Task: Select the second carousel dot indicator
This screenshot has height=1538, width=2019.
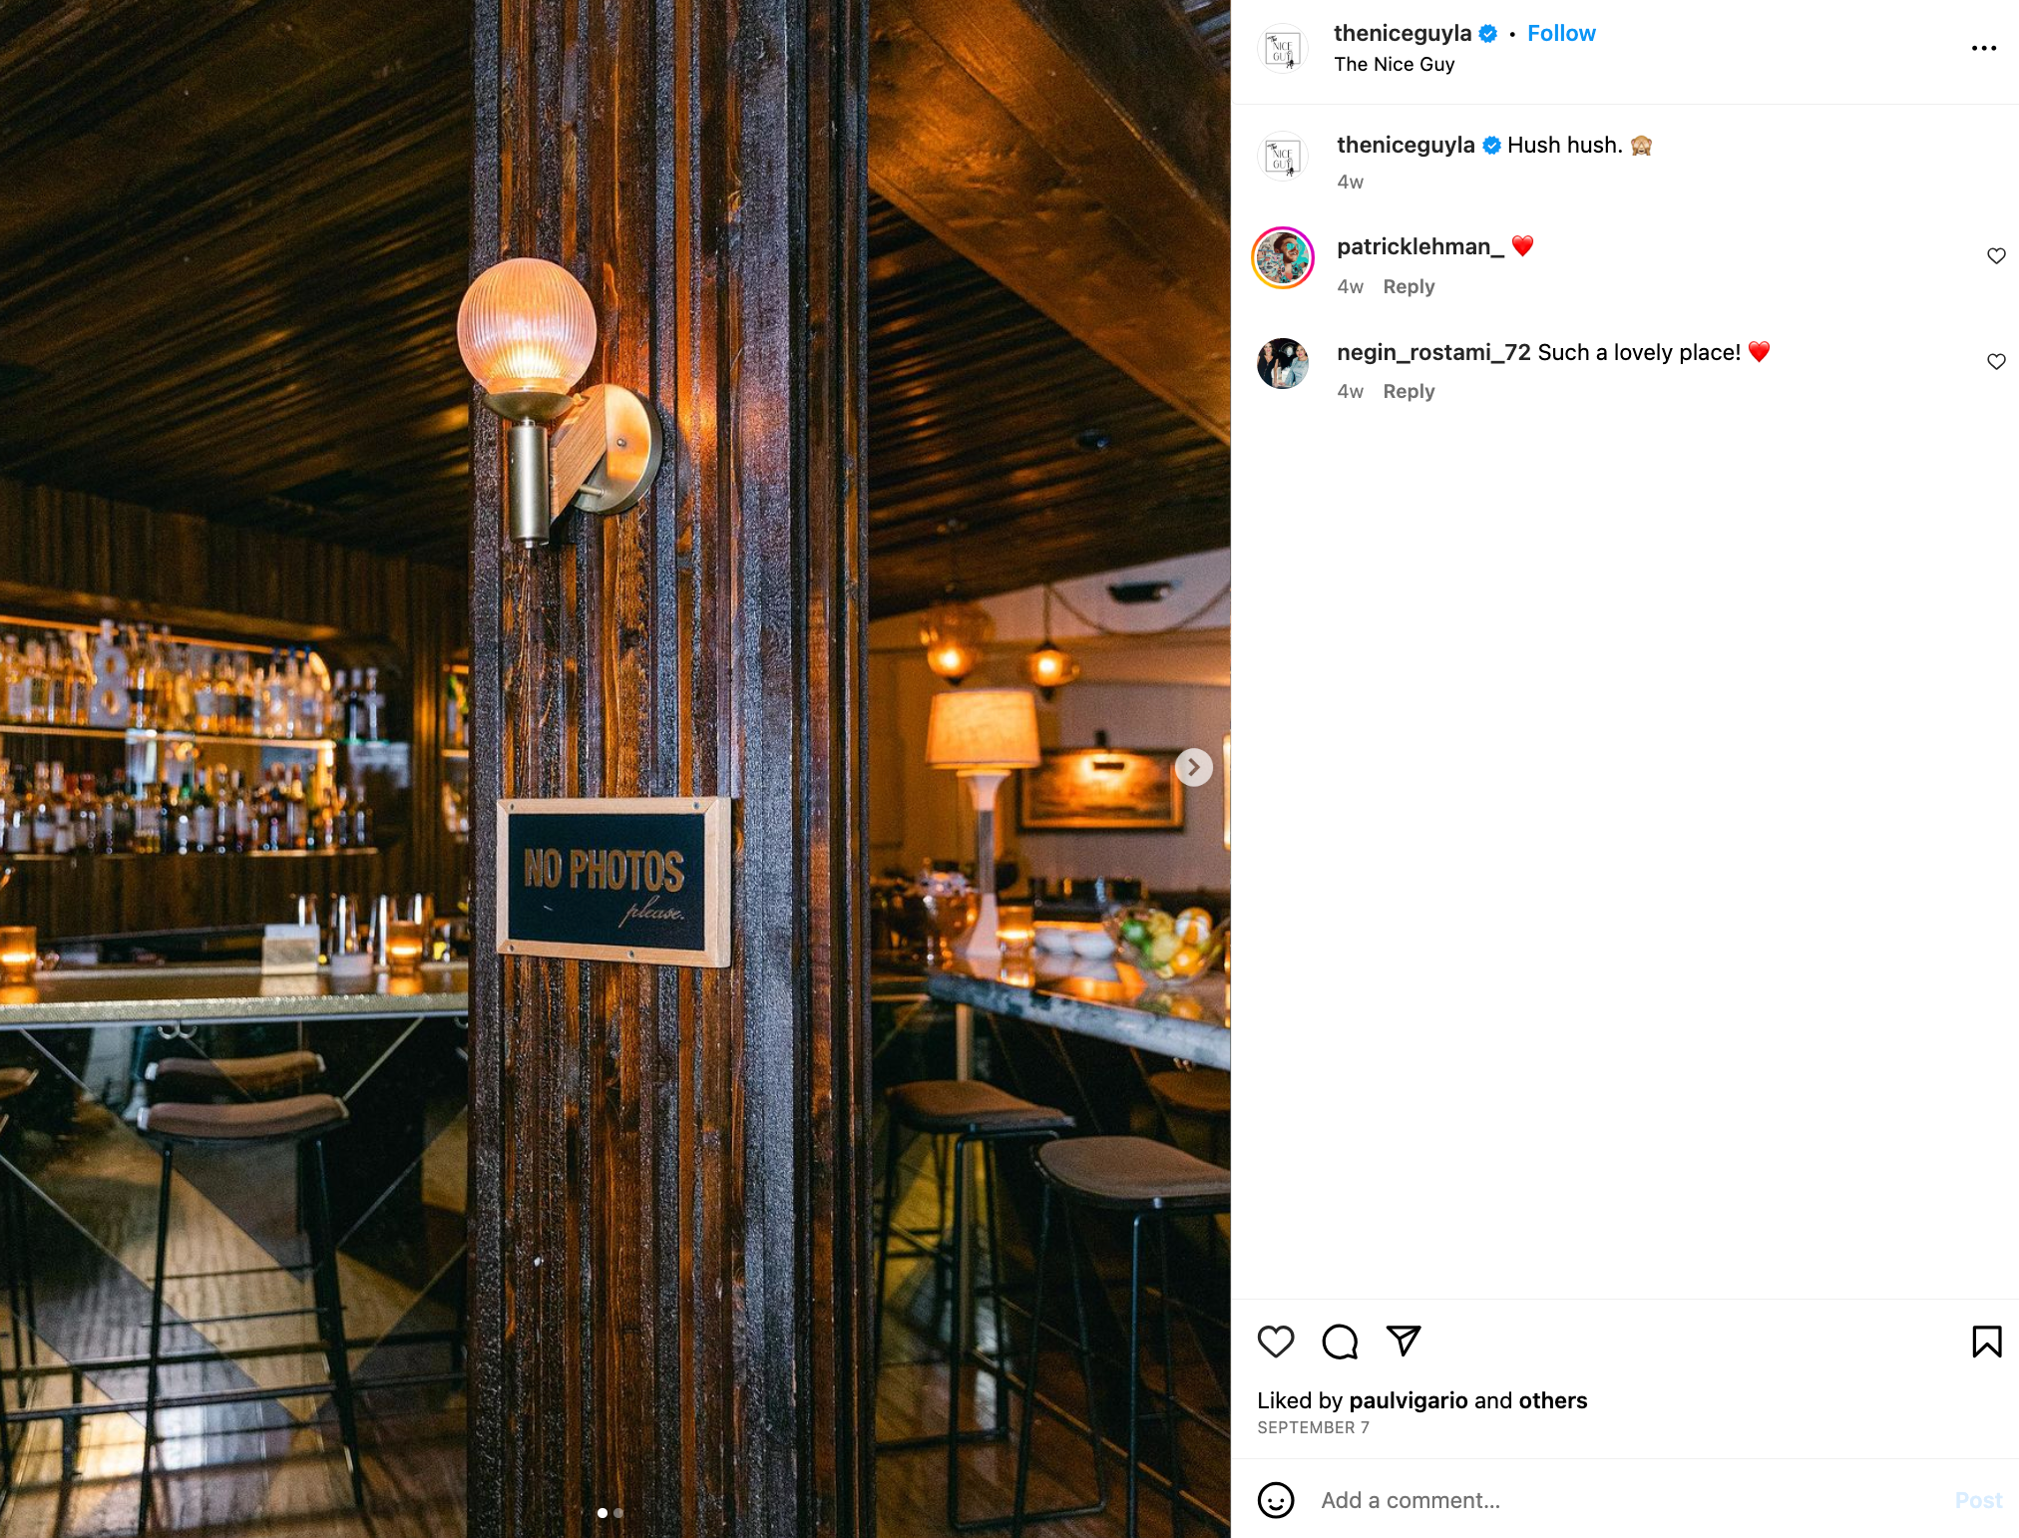Action: click(x=618, y=1513)
